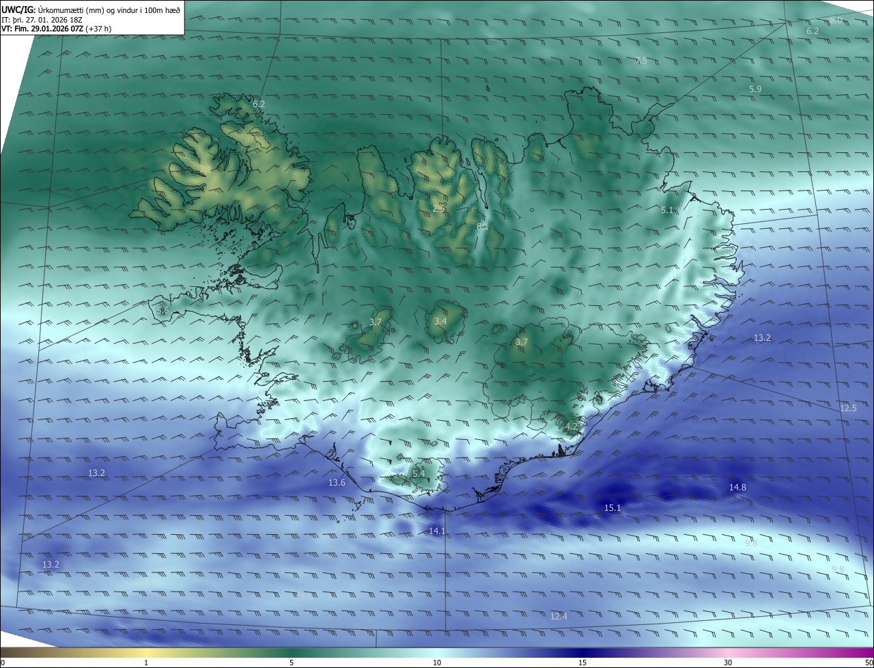
Task: Click the 5.6 value label on the map
Action: pyautogui.click(x=163, y=310)
